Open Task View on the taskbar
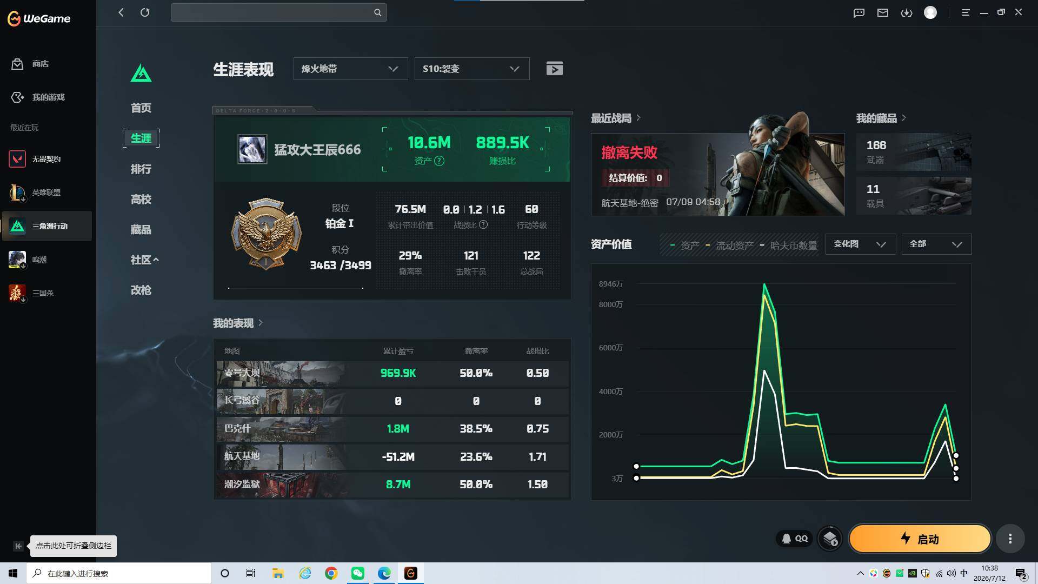The image size is (1038, 584). pyautogui.click(x=251, y=573)
